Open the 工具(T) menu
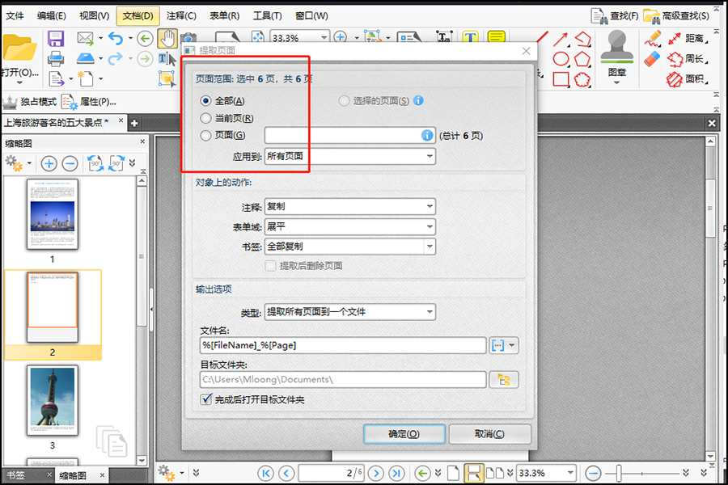 268,16
